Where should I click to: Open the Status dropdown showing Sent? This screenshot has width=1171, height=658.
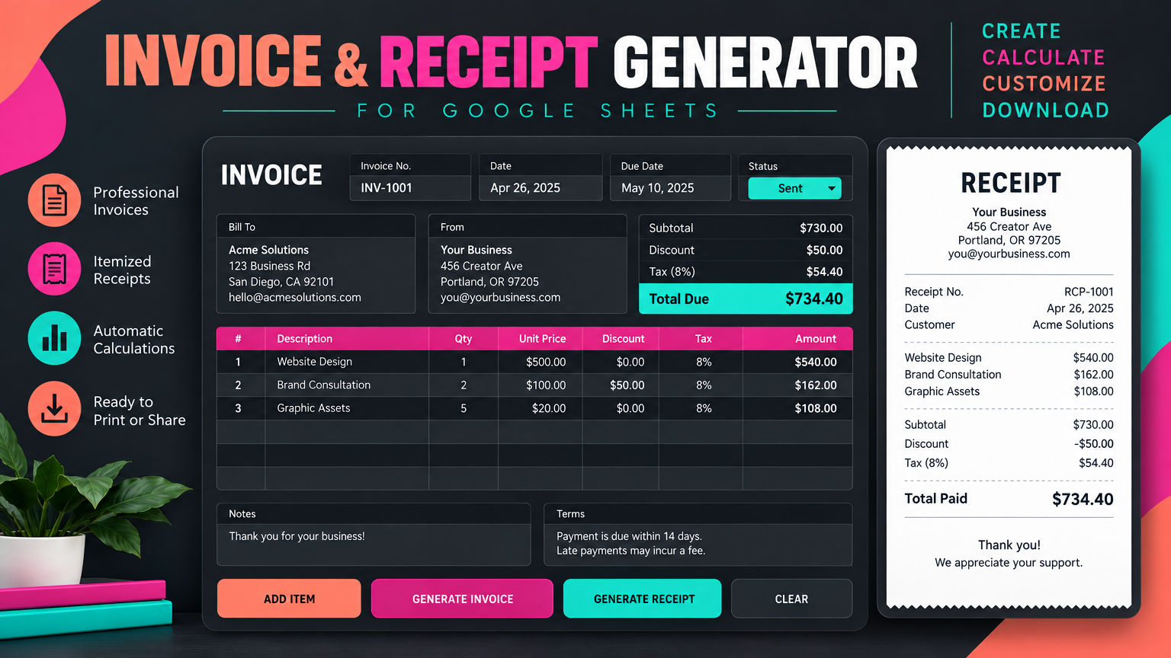click(x=794, y=188)
